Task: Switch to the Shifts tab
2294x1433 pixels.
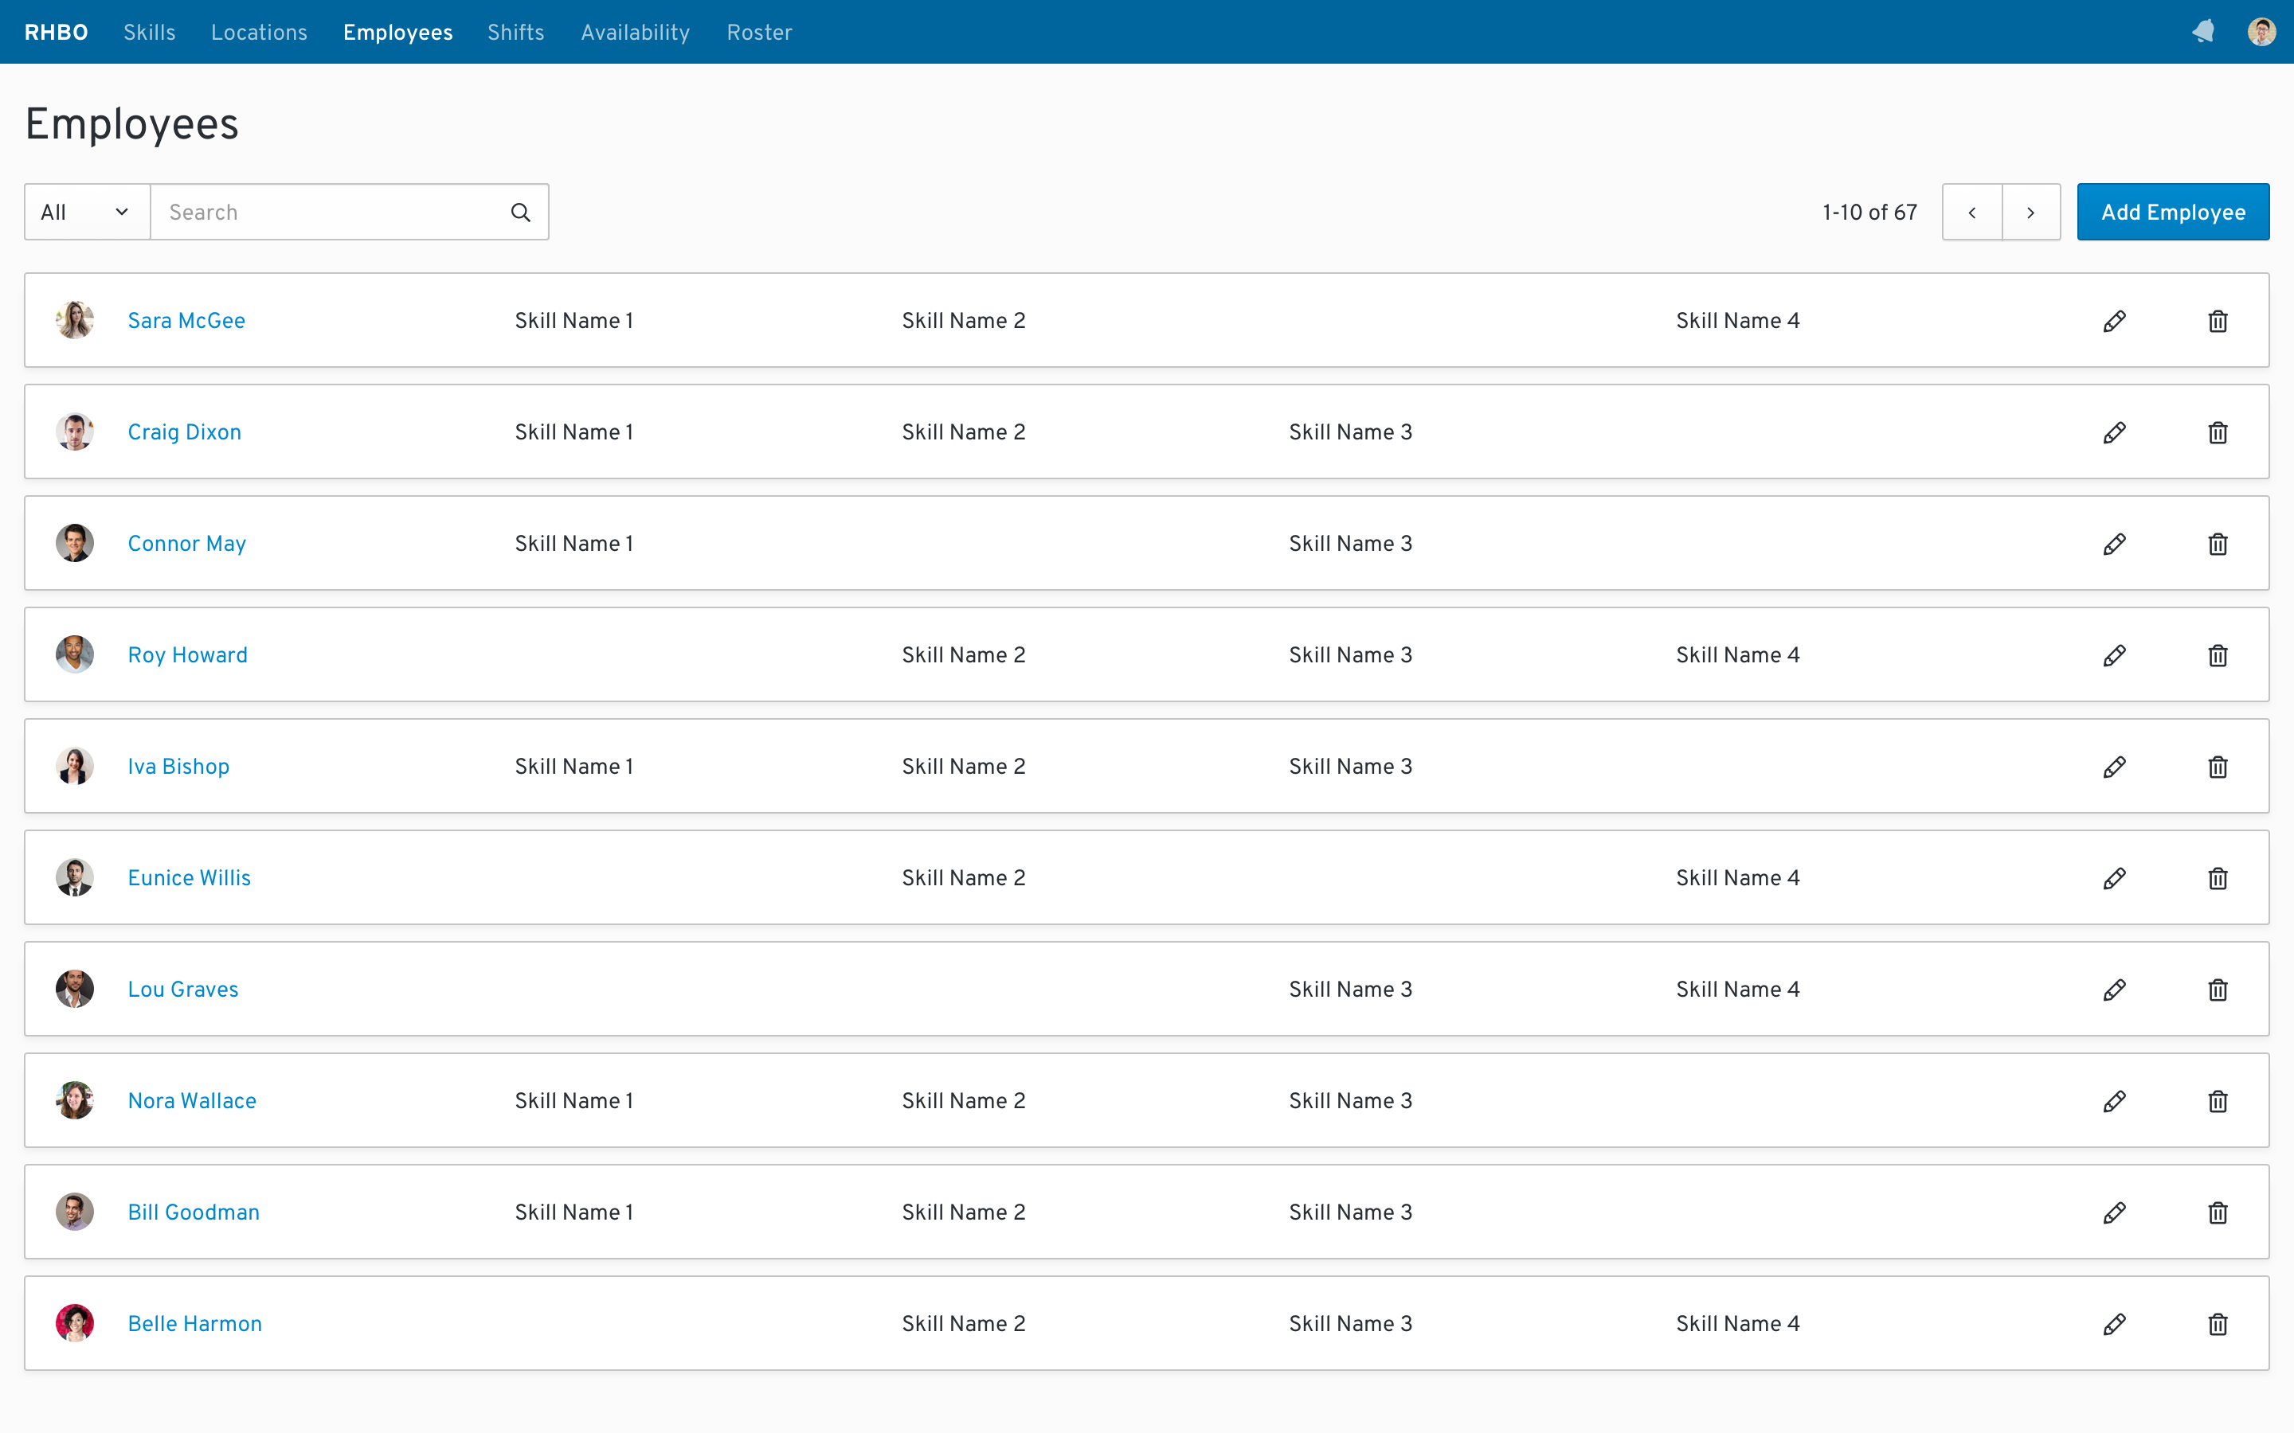Action: (515, 32)
